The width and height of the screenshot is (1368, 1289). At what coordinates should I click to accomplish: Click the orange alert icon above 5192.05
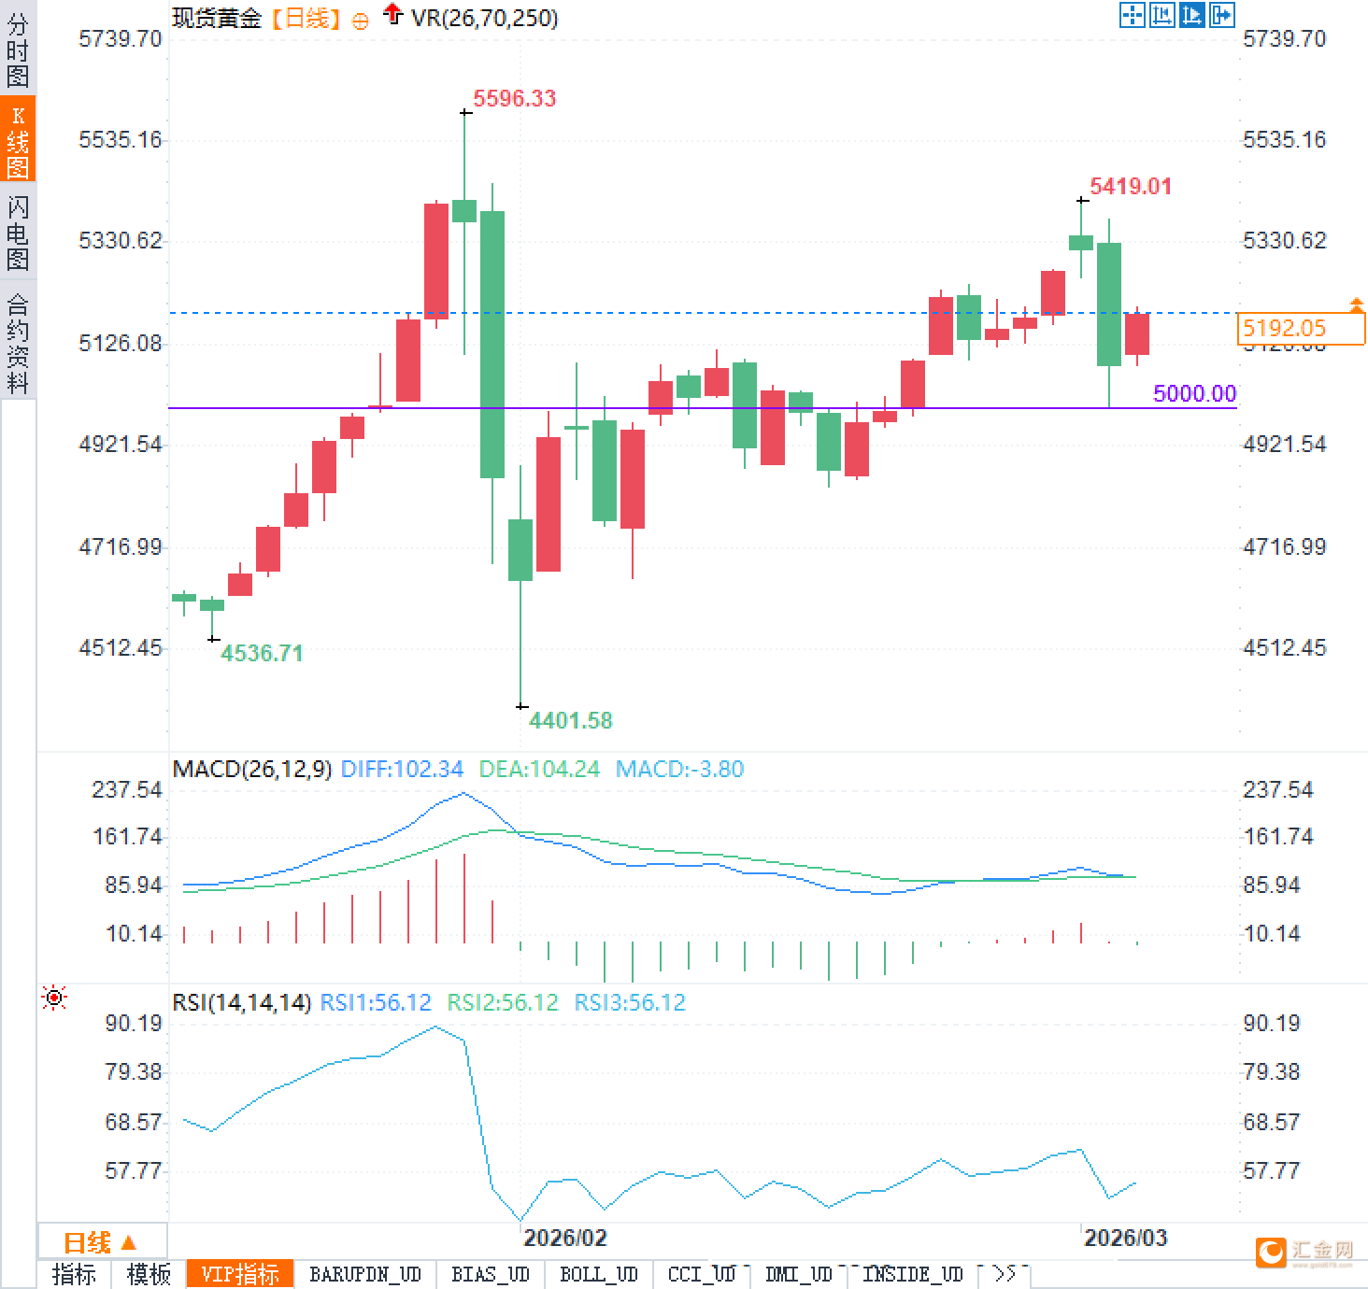click(x=1356, y=305)
